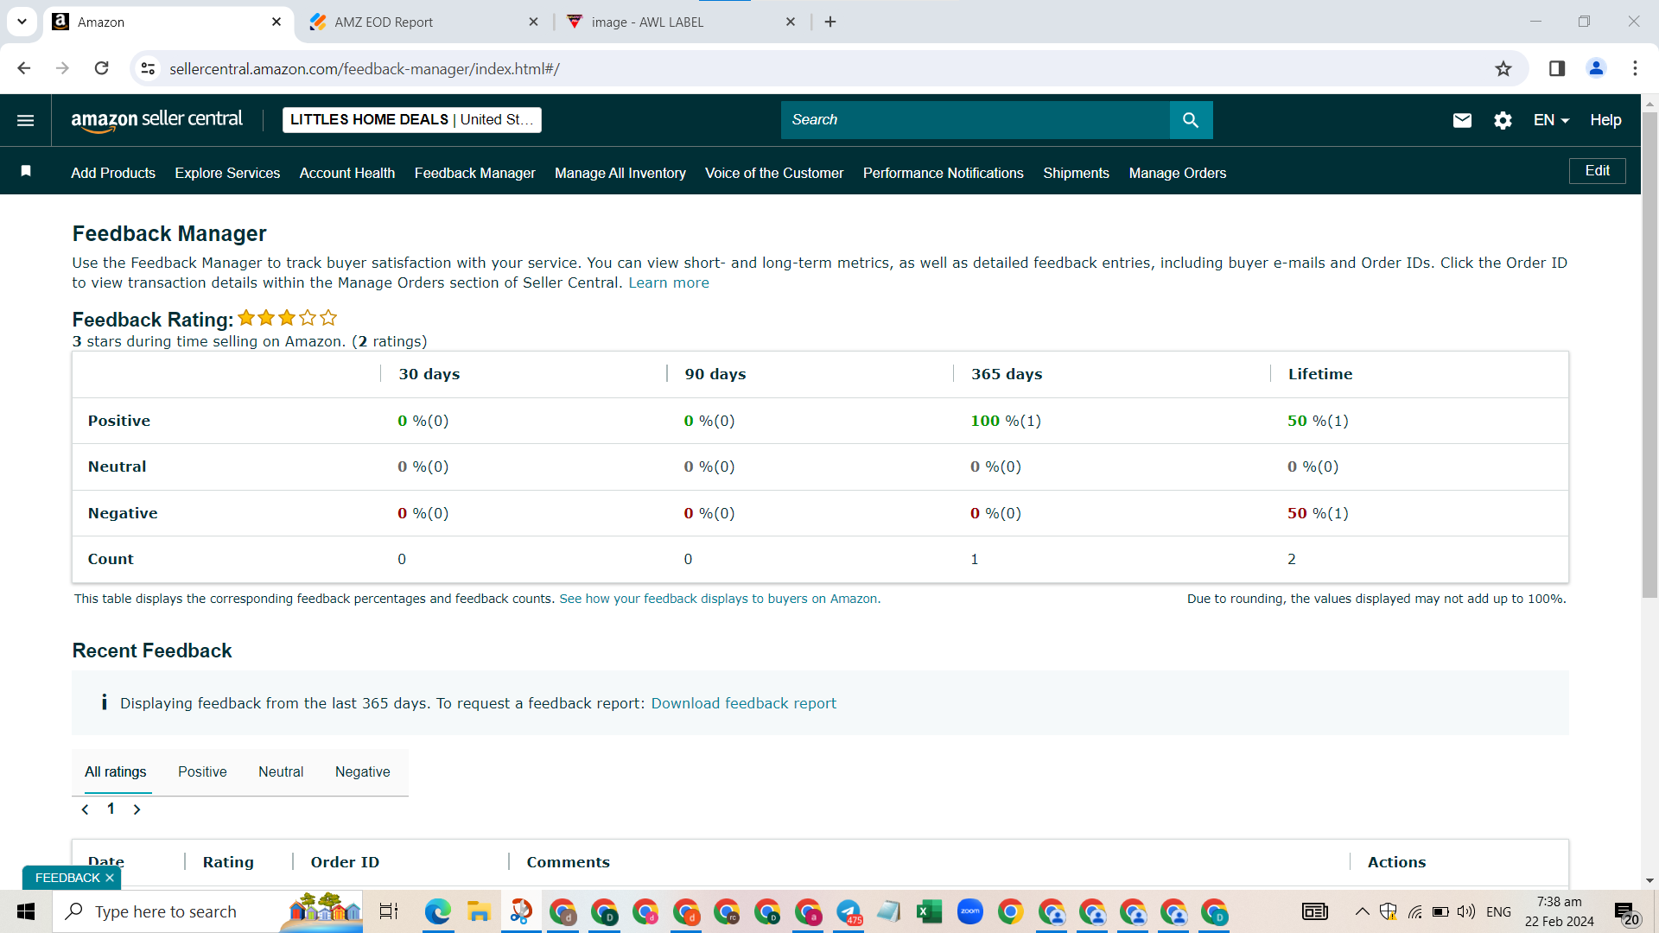The image size is (1659, 933).
Task: Follow the Learn more link
Action: [668, 282]
